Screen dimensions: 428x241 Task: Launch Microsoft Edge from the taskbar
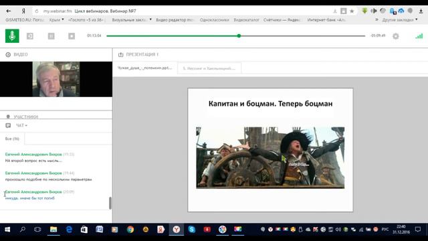(x=69, y=230)
